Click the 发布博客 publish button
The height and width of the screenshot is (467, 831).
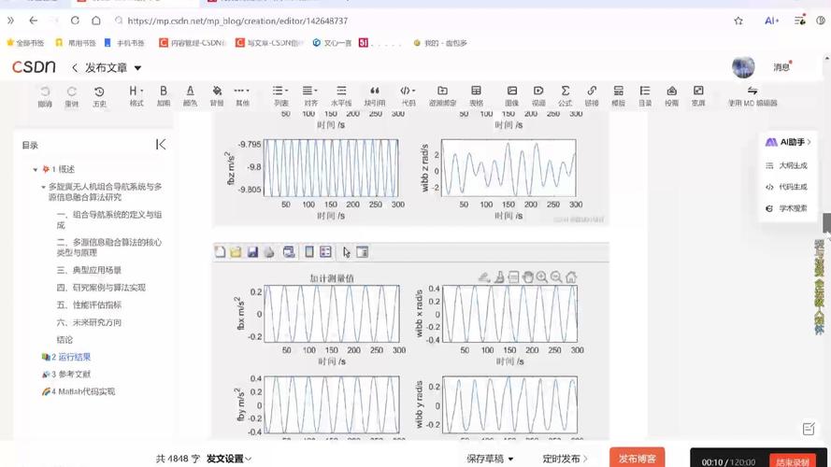coord(637,458)
